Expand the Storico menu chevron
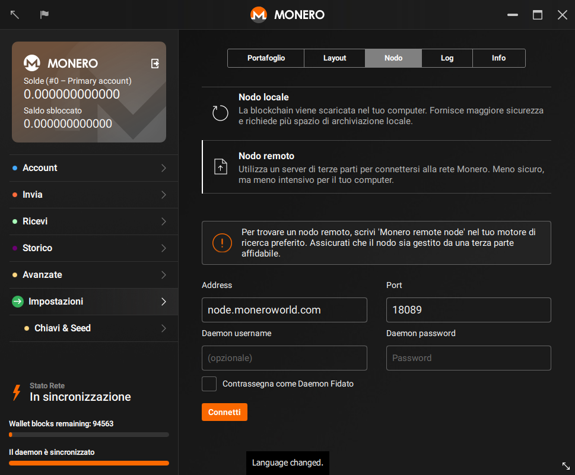The height and width of the screenshot is (475, 575). coord(164,248)
